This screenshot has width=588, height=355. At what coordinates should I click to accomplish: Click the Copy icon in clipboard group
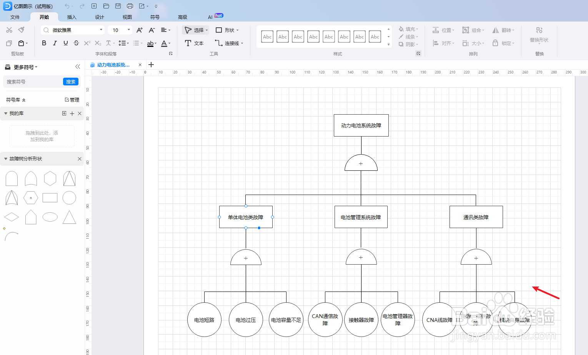point(9,43)
